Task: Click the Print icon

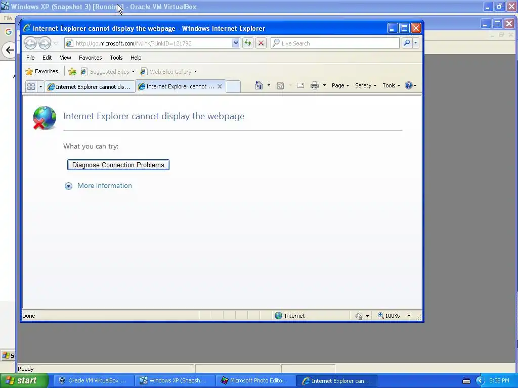Action: tap(315, 86)
